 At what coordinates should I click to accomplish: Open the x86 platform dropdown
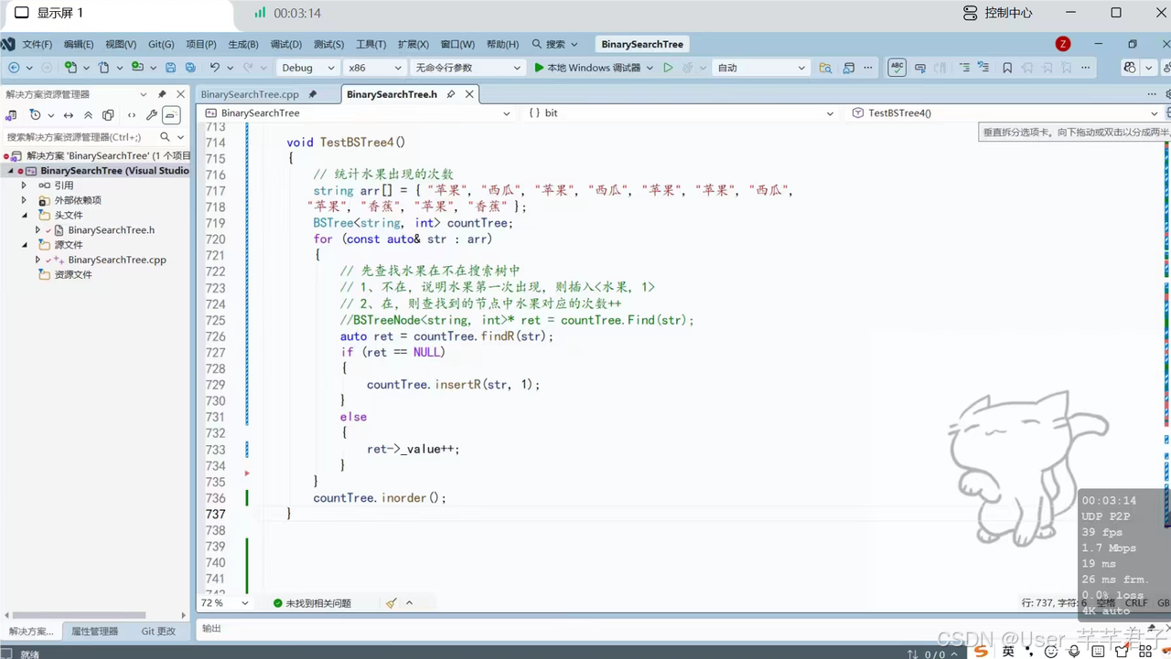coord(373,68)
